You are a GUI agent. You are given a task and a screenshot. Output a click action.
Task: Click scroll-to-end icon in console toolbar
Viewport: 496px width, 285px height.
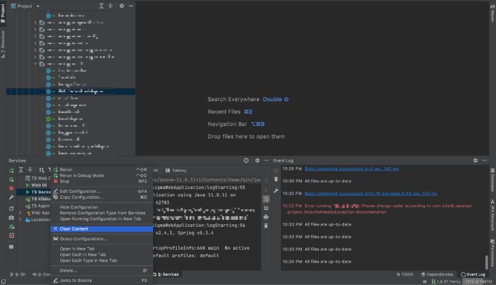pos(266,208)
